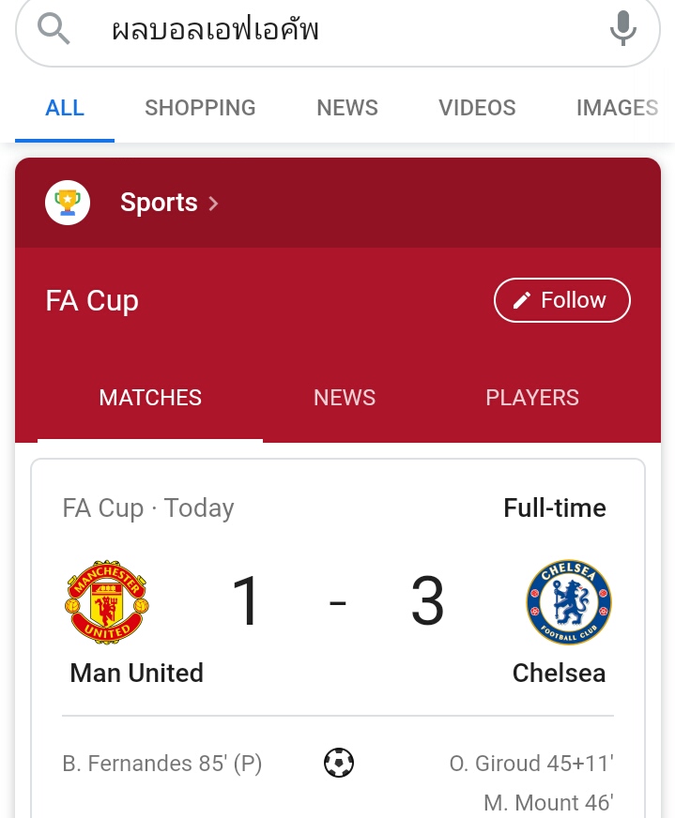The height and width of the screenshot is (818, 675).
Task: Open the PLAYERS tab
Action: click(x=532, y=398)
